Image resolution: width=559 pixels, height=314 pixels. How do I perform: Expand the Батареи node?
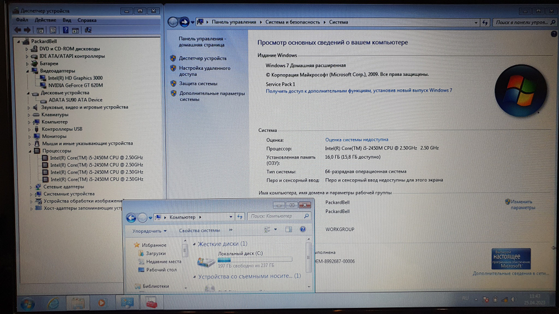coord(27,64)
